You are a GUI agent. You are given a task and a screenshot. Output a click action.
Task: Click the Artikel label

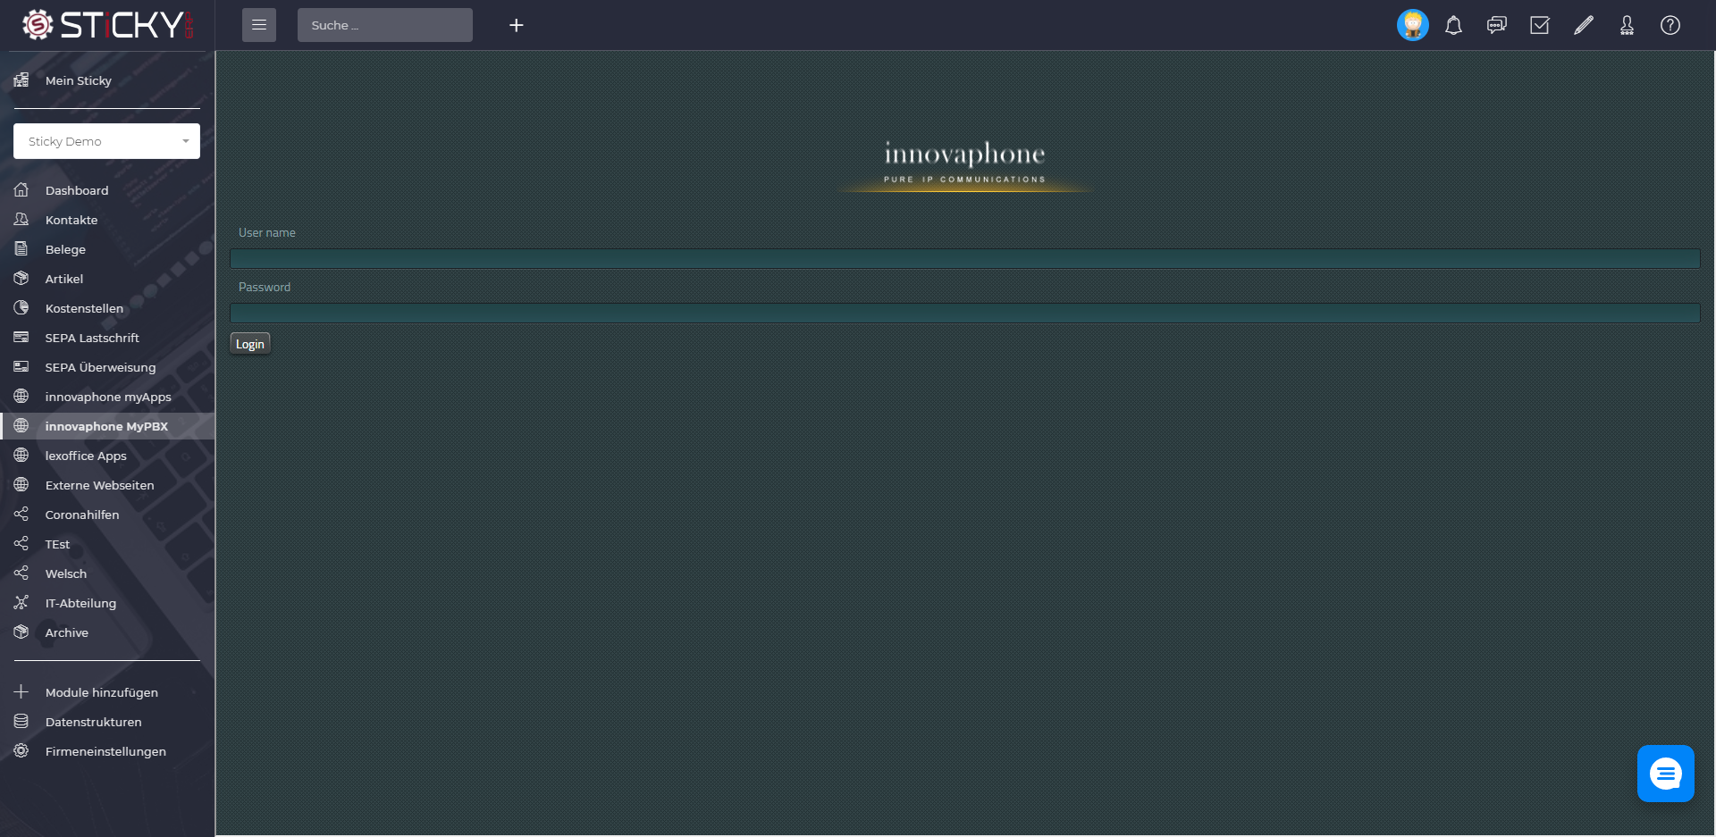pyautogui.click(x=64, y=279)
